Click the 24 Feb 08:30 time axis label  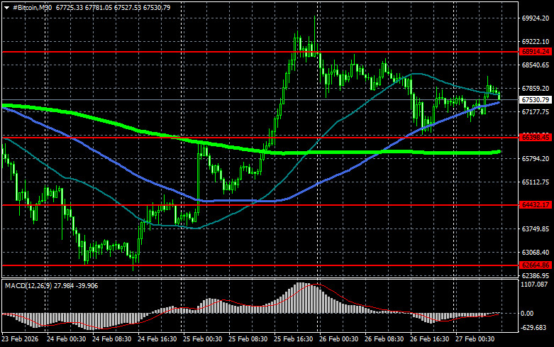(x=111, y=339)
